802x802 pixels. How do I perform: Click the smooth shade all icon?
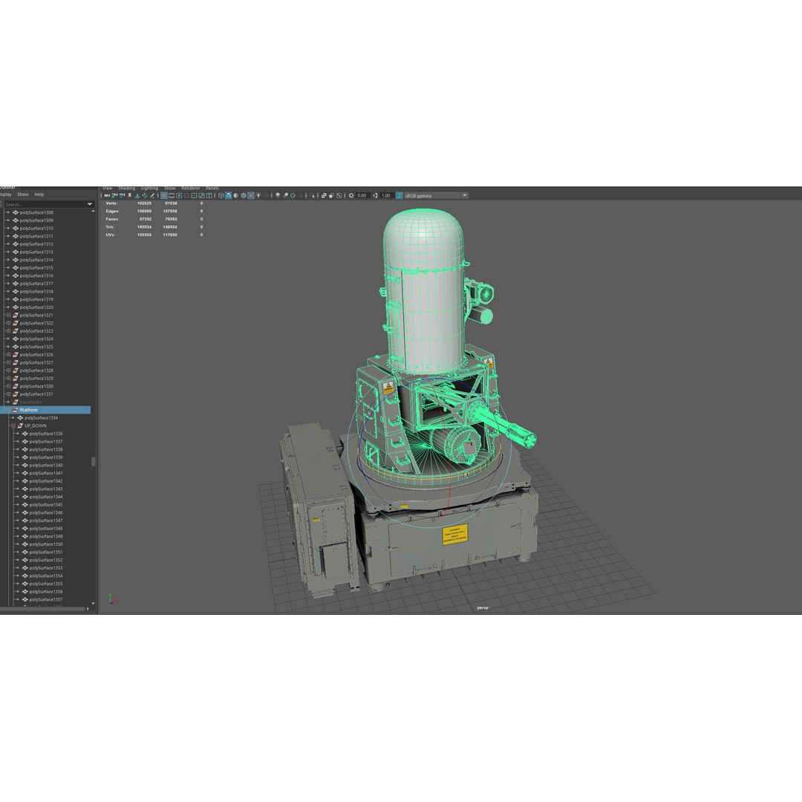[x=229, y=195]
